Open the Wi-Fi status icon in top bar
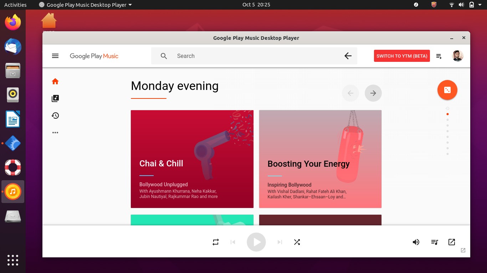Image resolution: width=487 pixels, height=273 pixels. [452, 5]
